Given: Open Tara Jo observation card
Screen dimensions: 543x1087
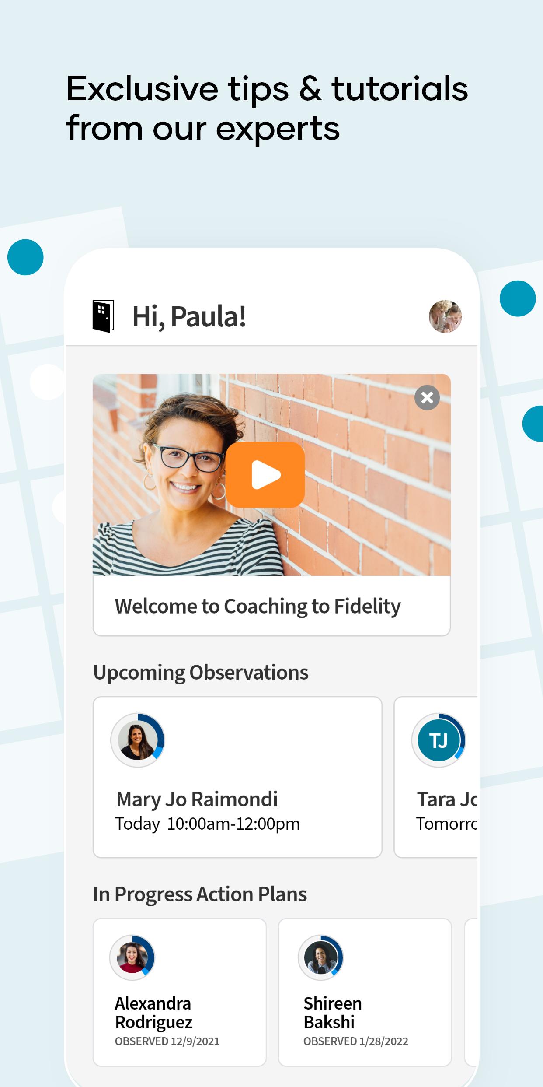Looking at the screenshot, I should 436,777.
